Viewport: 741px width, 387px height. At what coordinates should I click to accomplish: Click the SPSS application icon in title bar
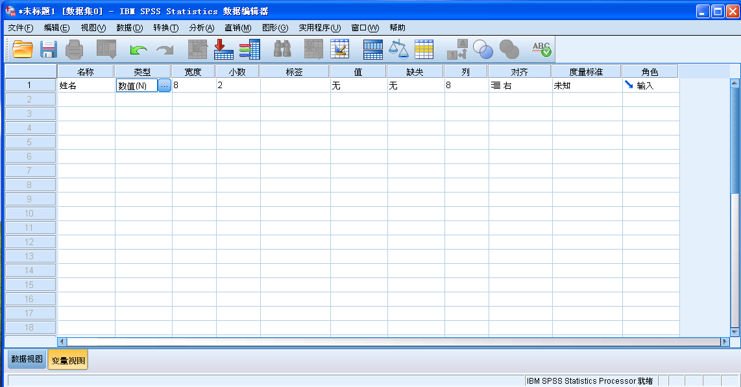(x=10, y=11)
